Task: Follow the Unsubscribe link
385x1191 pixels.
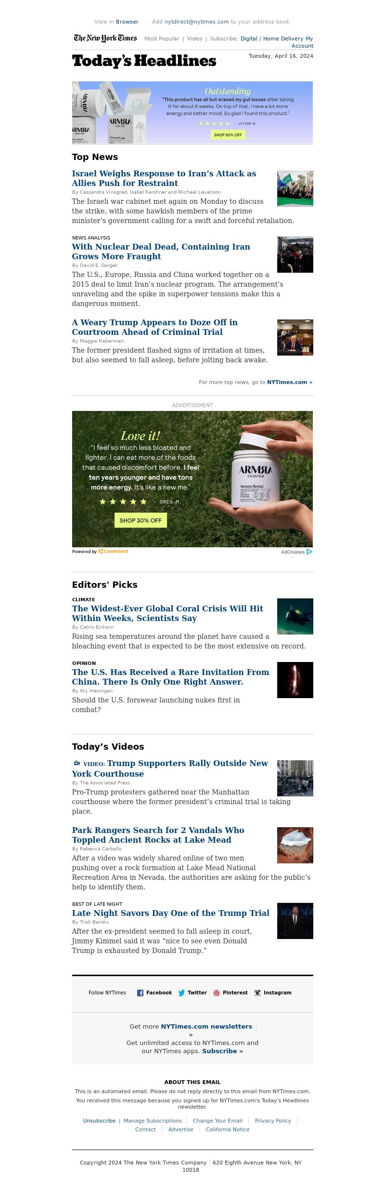Action: click(x=99, y=1121)
